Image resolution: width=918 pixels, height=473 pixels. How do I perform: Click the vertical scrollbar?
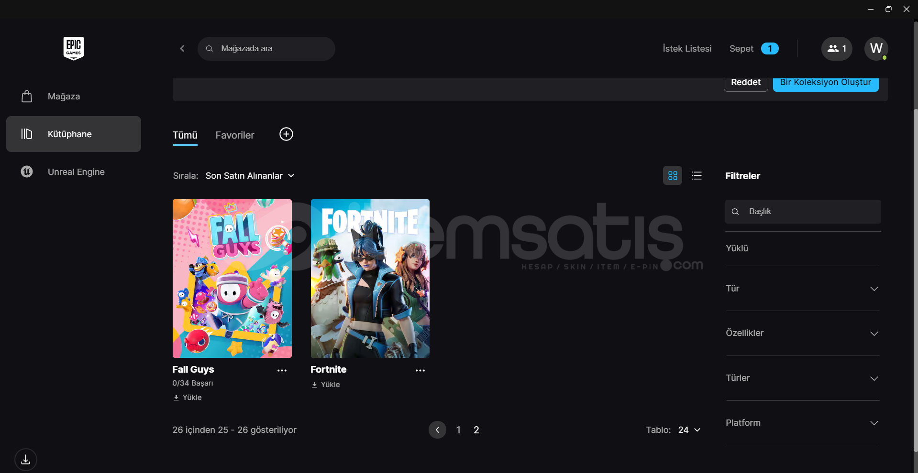915,279
